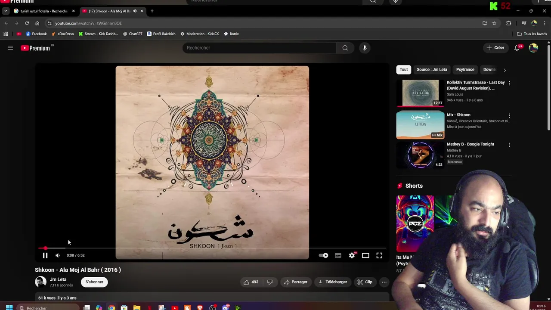Screen dimensions: 551x310
Task: Open the YouTube hamburger guide menu
Action: pos(10,48)
